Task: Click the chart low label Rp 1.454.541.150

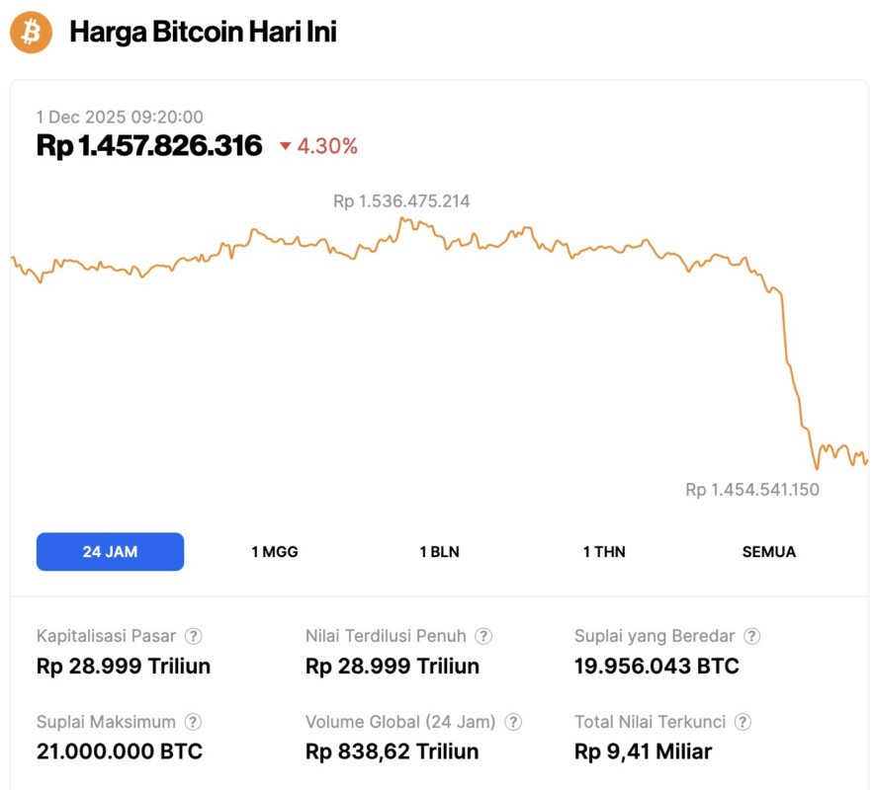Action: [751, 490]
